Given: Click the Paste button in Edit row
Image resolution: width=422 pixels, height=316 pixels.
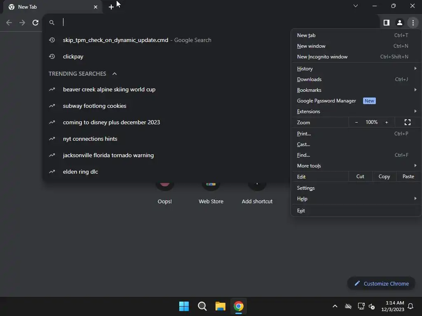Looking at the screenshot, I should pyautogui.click(x=408, y=177).
